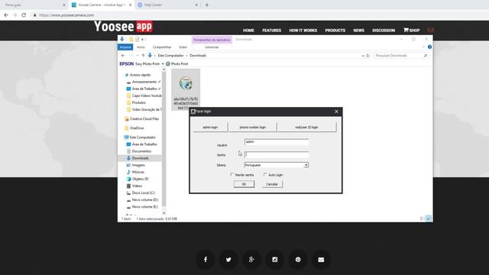Screen dimensions: 489x275
Task: Select Ferramentas de Aplicativo contextual tab
Action: coord(212,40)
